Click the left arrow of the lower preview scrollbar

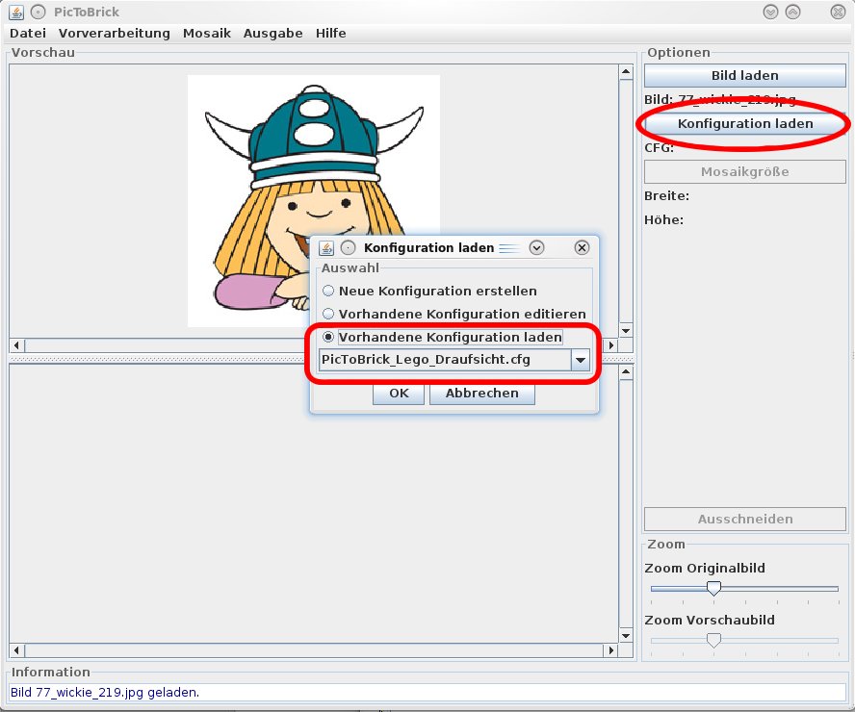(x=16, y=650)
